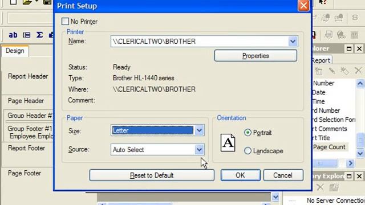Click the Field Explorer delete X icon
This screenshot has height=205, width=365.
point(358,70)
